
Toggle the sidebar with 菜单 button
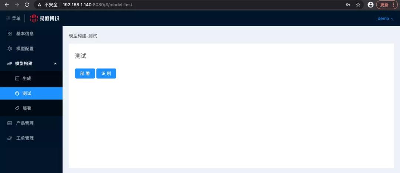coord(13,18)
